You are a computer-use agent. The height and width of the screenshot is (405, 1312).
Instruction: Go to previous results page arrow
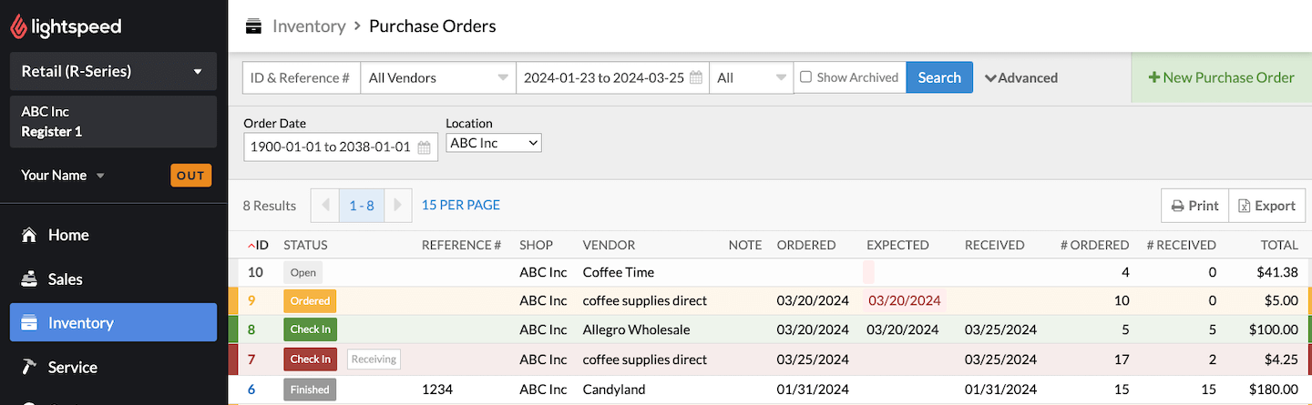(x=325, y=206)
